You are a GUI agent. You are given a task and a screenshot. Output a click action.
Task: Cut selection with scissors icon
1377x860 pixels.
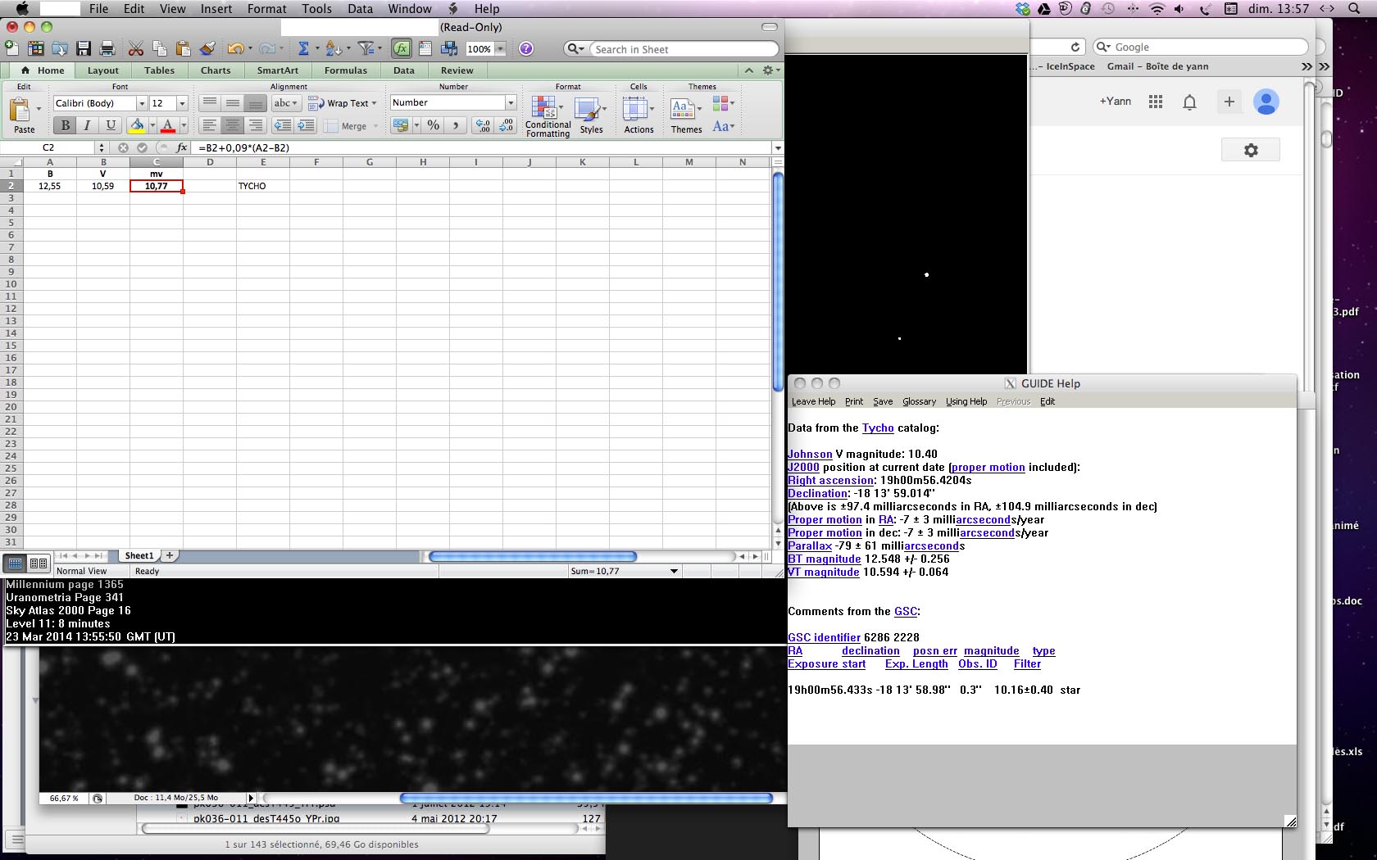[x=136, y=48]
